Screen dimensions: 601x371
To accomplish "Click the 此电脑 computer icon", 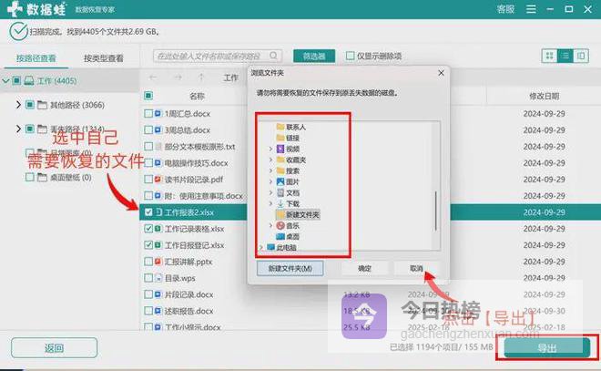I will click(x=270, y=247).
